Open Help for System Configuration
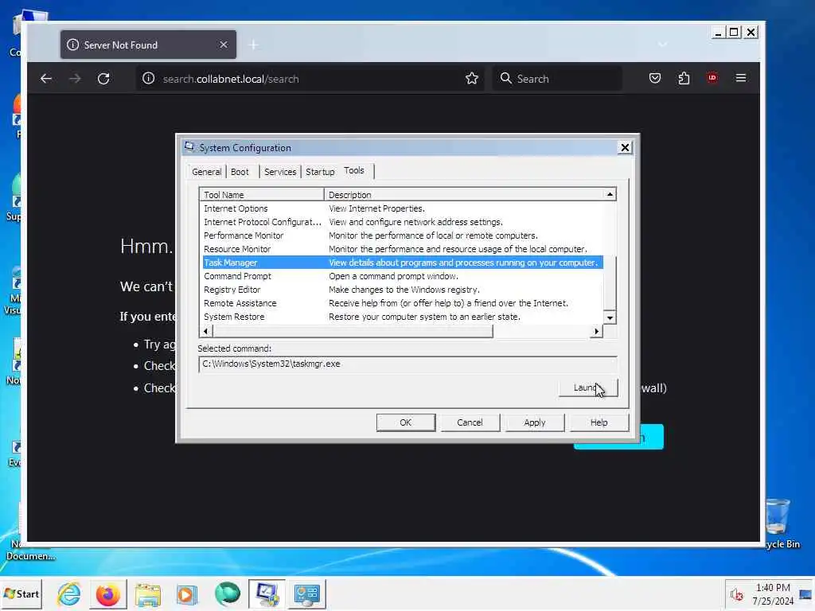Viewport: 815px width, 611px height. coord(599,422)
